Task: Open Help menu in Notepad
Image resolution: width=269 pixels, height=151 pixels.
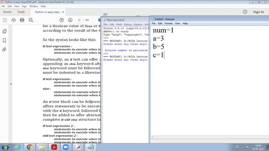Action: click(x=185, y=23)
